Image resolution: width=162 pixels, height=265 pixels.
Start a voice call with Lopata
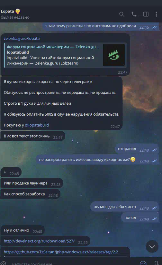point(134,14)
